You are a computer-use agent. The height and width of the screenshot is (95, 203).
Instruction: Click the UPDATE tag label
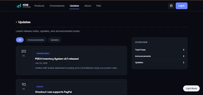40,87
